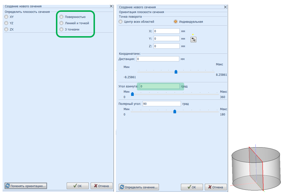Confirm with OK in the right dialog

coord(192,187)
